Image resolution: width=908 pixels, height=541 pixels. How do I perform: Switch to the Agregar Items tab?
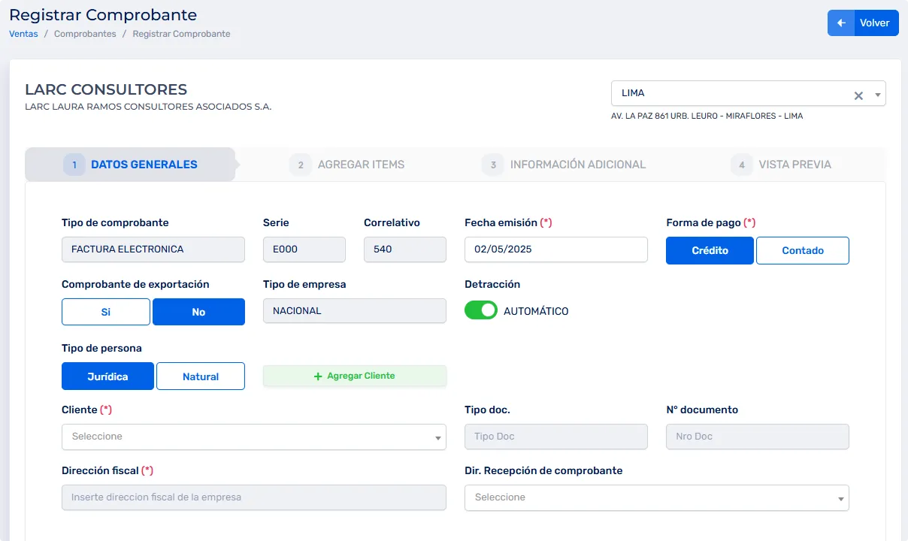click(x=361, y=165)
